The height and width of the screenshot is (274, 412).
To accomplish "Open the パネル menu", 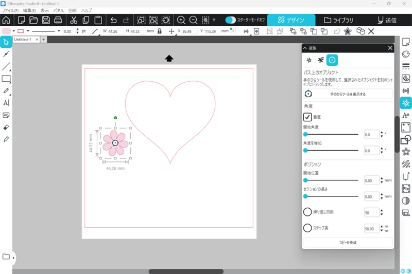I will click(59, 10).
